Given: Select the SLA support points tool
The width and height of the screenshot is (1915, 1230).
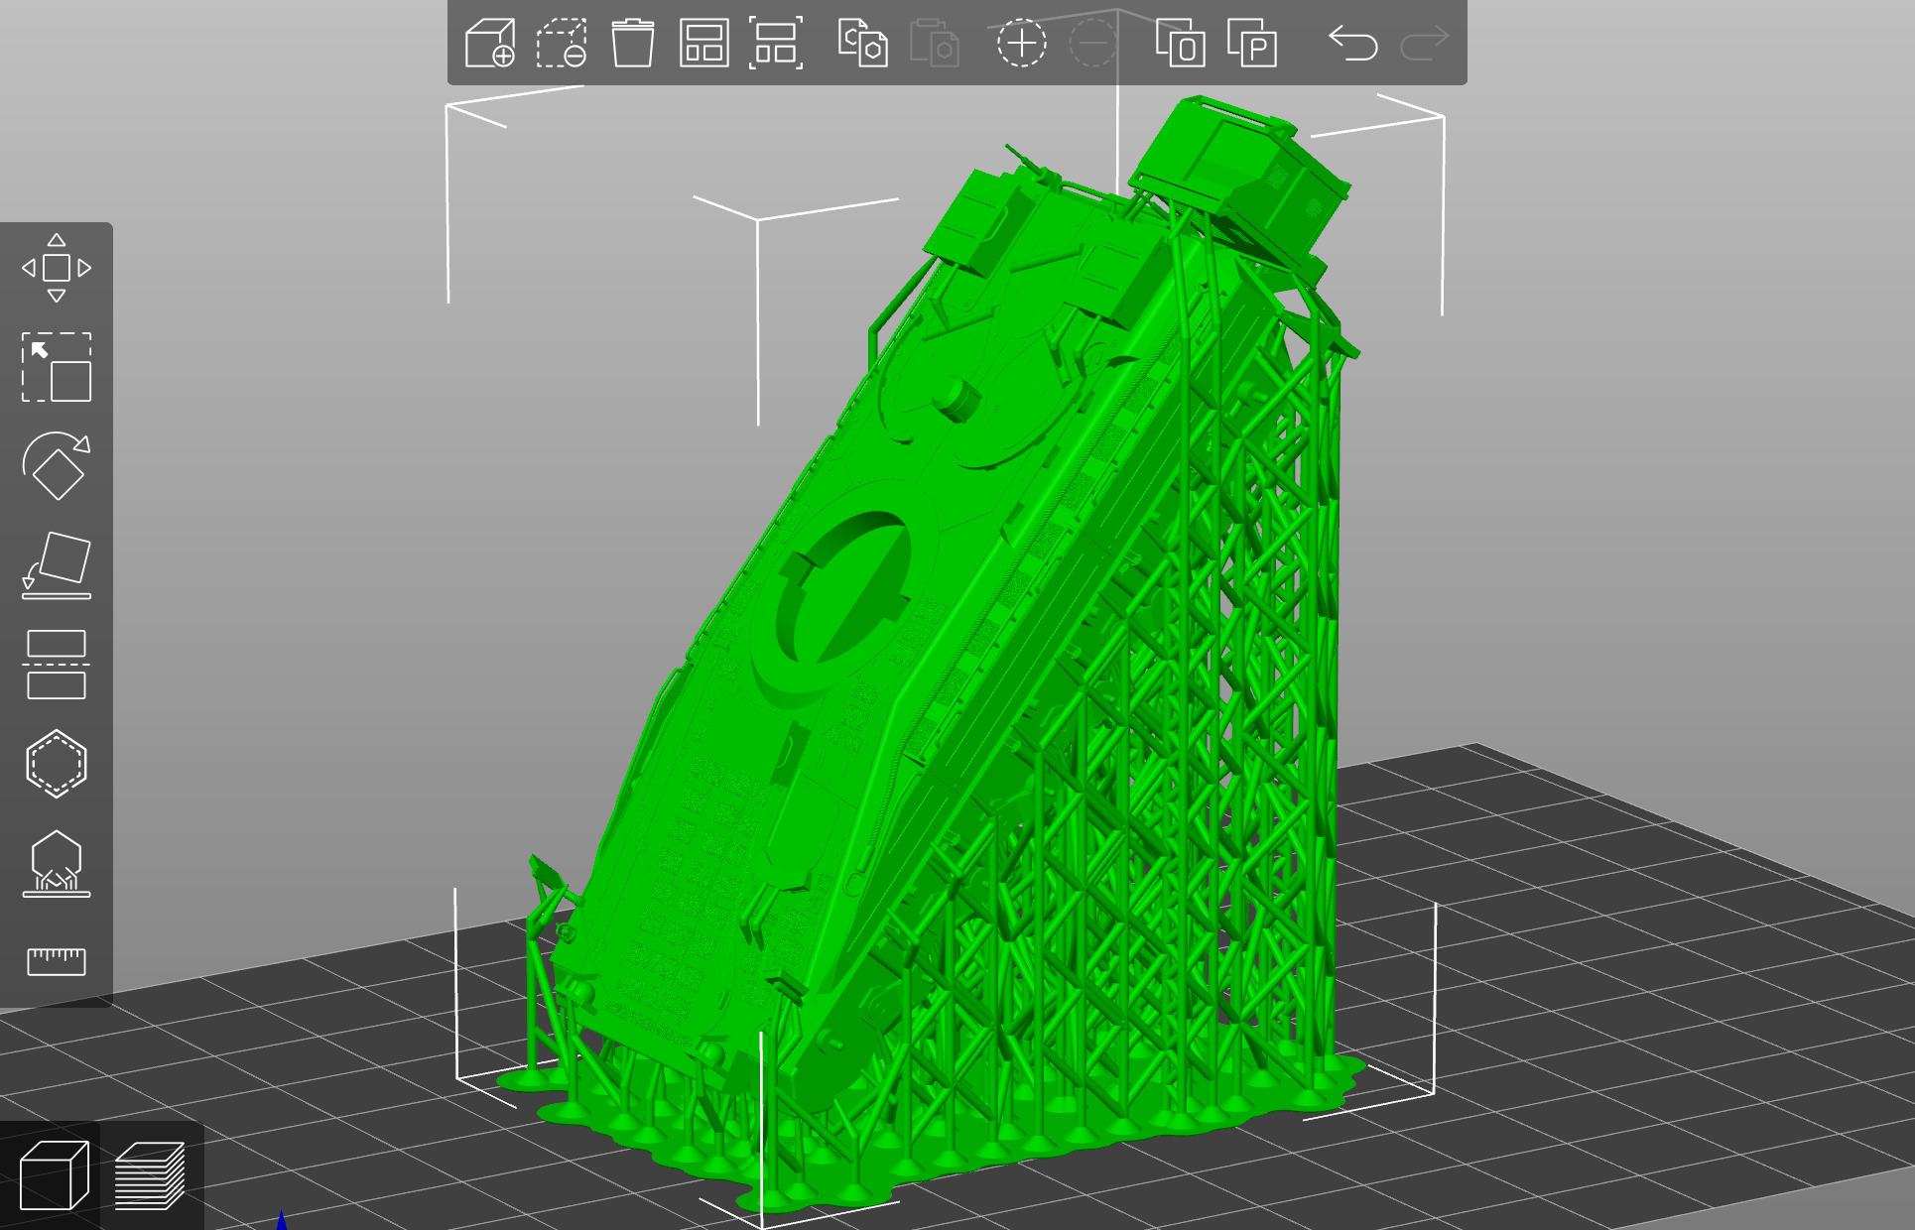Looking at the screenshot, I should (57, 863).
